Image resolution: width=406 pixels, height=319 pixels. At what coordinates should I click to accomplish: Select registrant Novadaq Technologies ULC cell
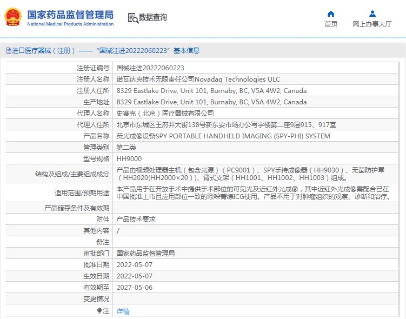click(x=198, y=79)
